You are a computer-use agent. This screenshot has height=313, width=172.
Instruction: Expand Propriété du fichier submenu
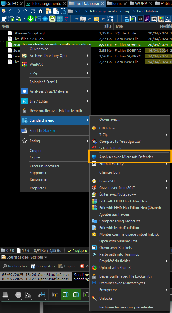(x=130, y=261)
